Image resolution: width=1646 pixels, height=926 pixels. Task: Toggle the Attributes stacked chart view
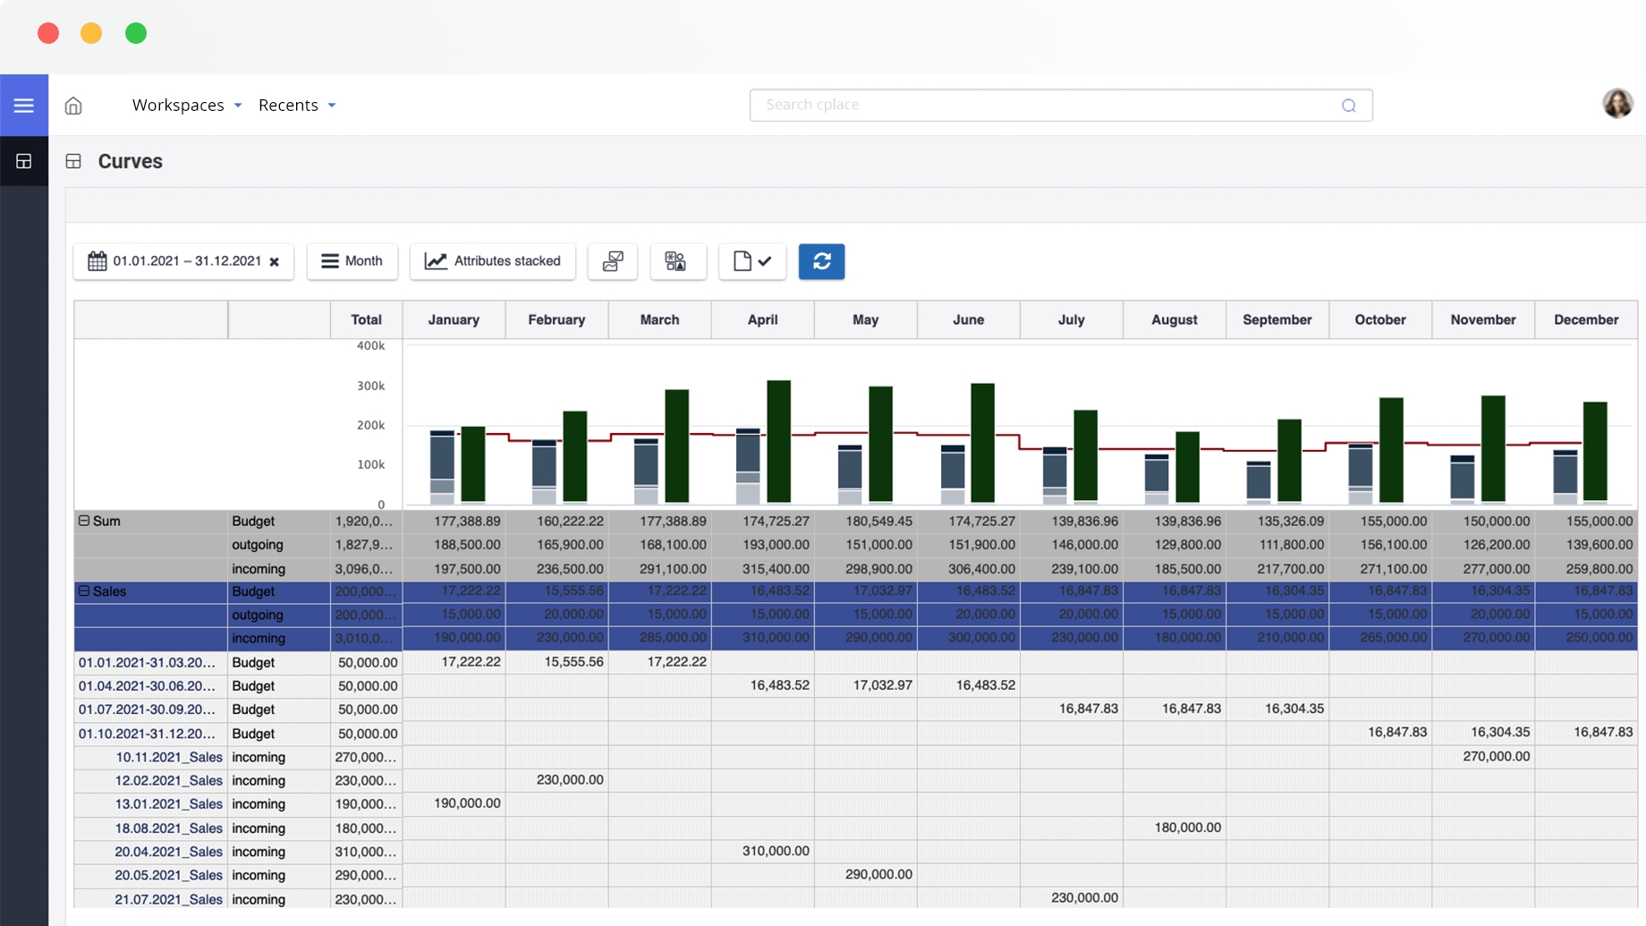[x=492, y=261]
